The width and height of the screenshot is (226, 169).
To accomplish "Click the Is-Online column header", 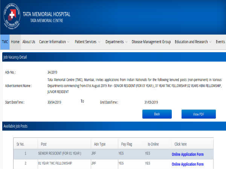I will coord(154,144).
